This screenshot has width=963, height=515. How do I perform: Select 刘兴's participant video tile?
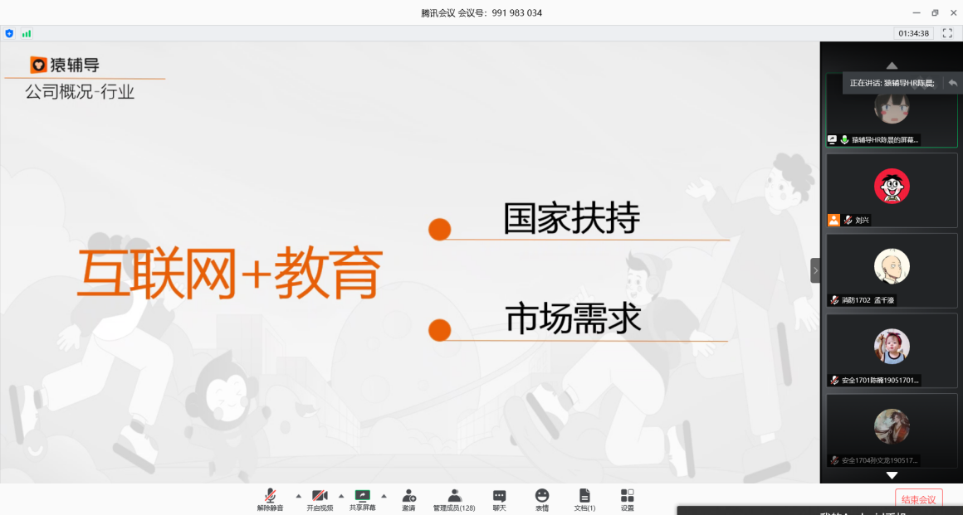892,190
